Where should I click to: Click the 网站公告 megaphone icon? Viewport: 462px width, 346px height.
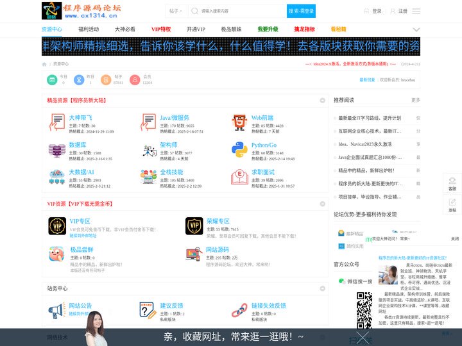[x=57, y=310]
